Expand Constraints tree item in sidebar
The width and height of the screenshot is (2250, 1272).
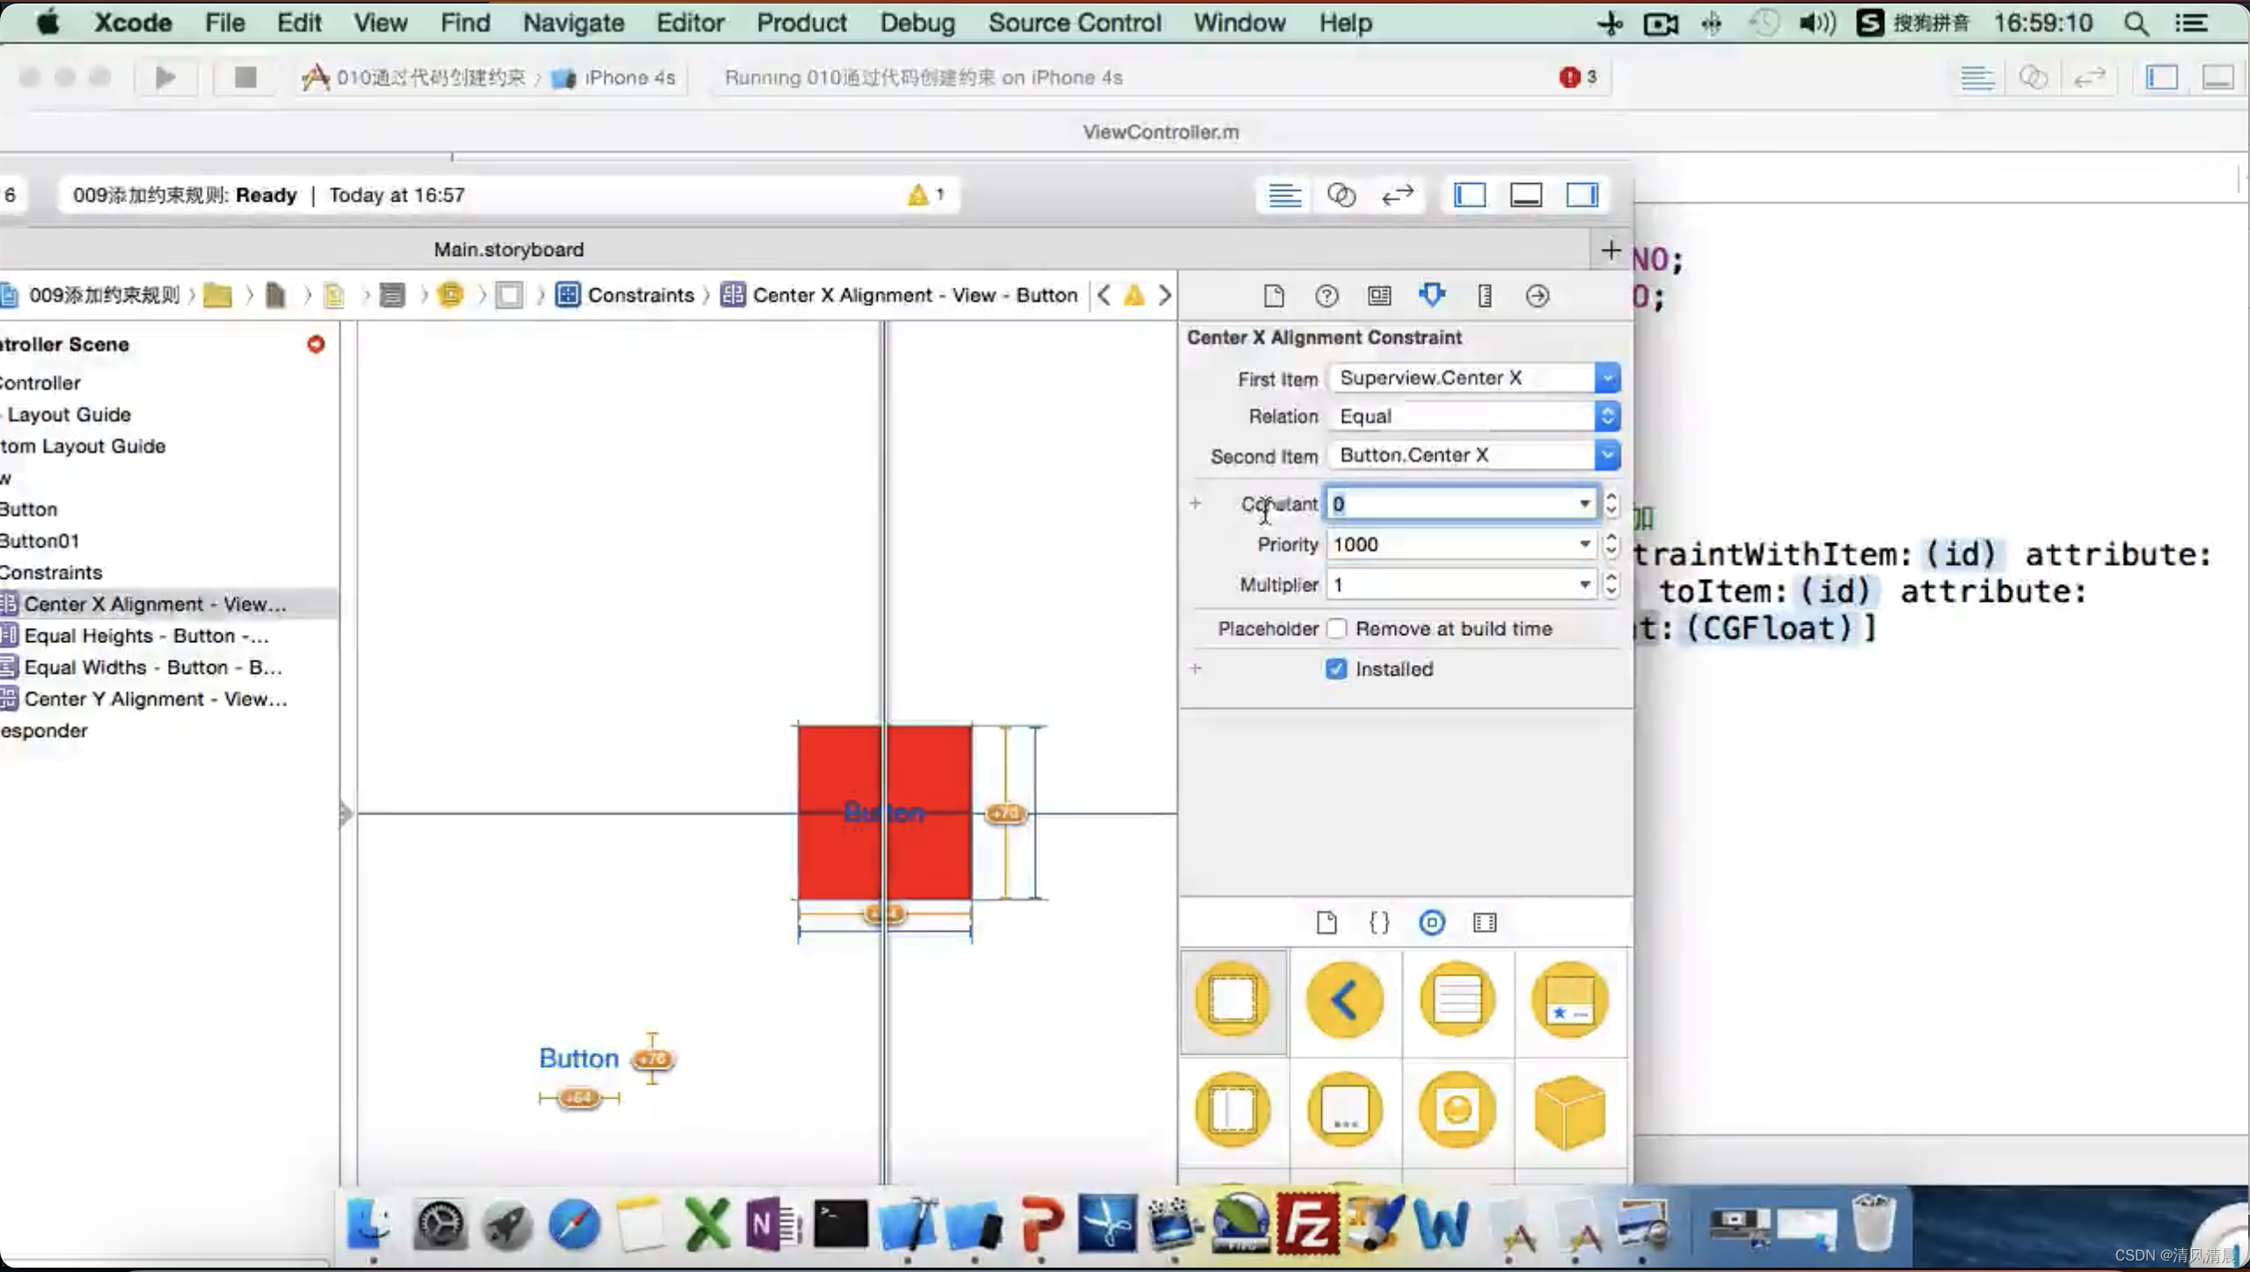coord(49,572)
